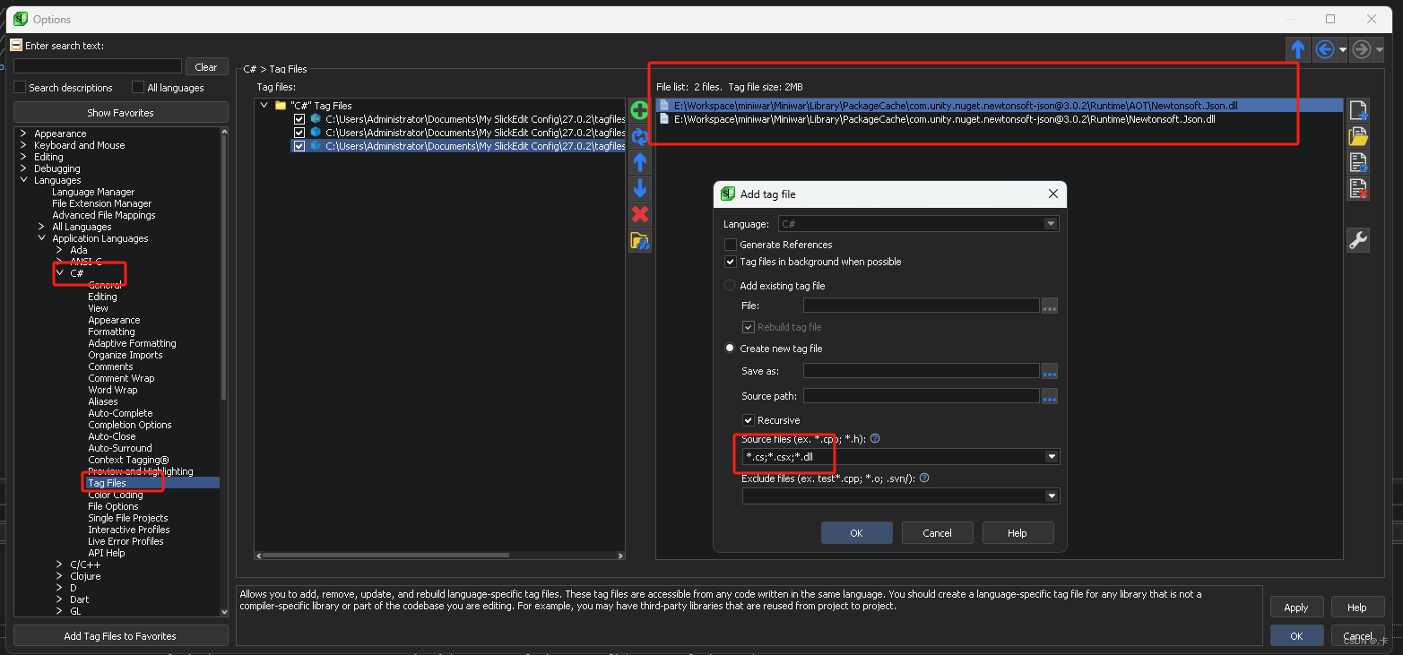Select the AOT Newtonsoft.Json.dll file entry
The width and height of the screenshot is (1403, 655).
coord(1000,106)
